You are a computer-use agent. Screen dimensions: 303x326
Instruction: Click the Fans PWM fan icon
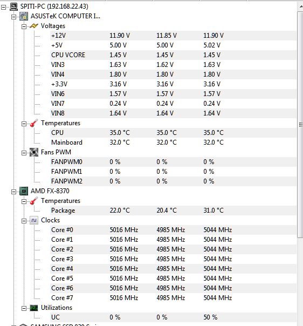click(x=34, y=152)
